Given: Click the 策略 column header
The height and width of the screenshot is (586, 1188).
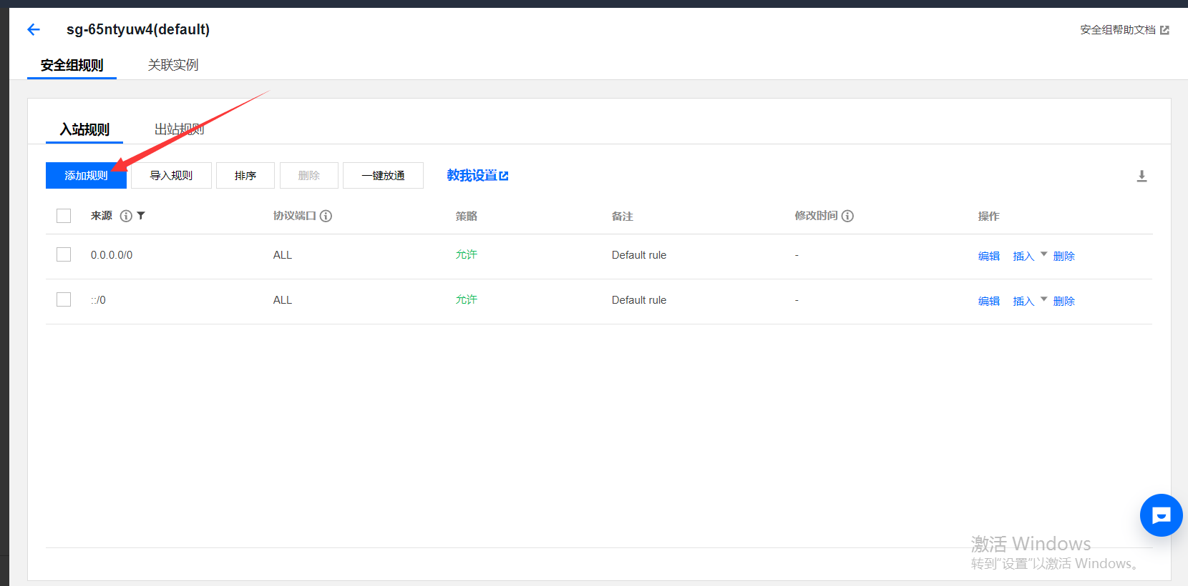Looking at the screenshot, I should (467, 216).
